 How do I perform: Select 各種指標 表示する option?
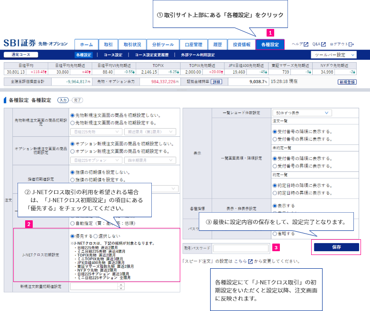[275, 206]
